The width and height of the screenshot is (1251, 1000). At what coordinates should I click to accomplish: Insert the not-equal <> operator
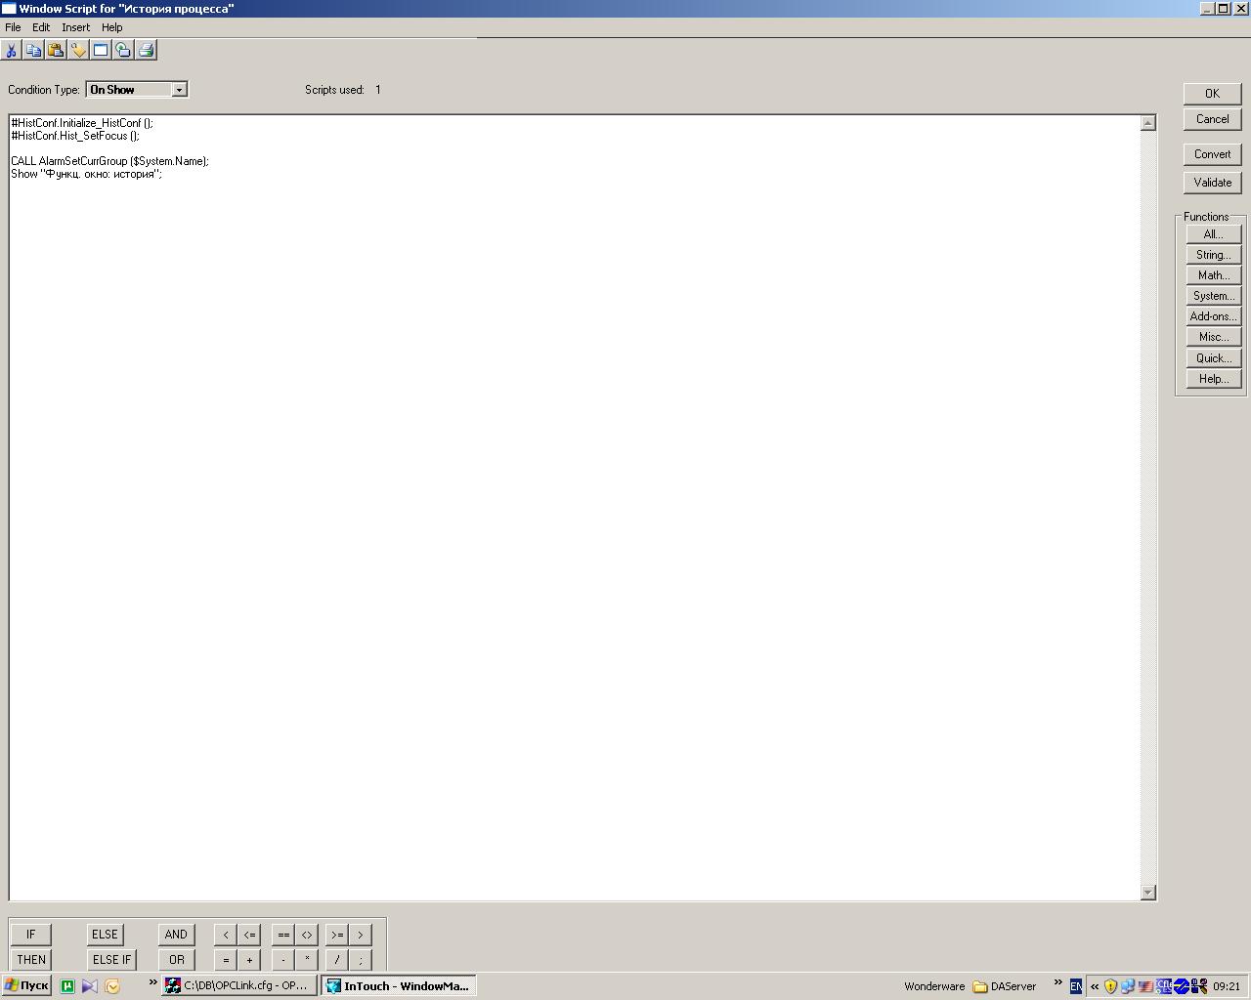tap(307, 935)
